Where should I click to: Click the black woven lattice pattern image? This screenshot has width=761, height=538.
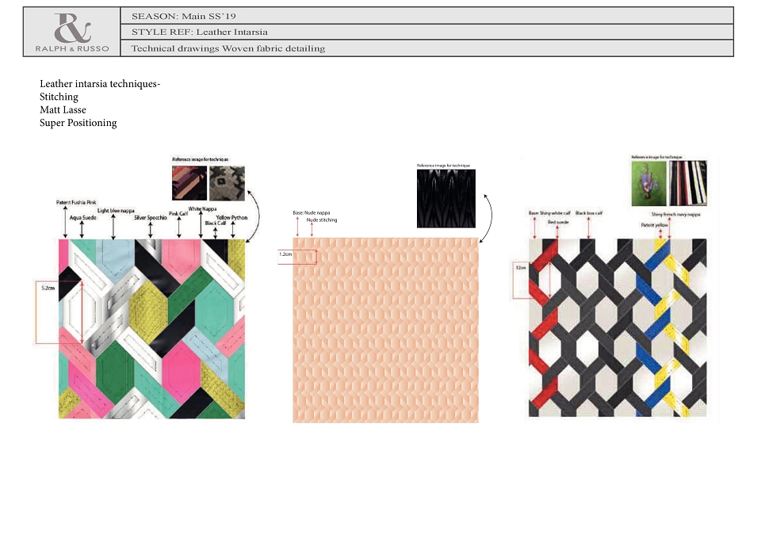click(x=618, y=327)
